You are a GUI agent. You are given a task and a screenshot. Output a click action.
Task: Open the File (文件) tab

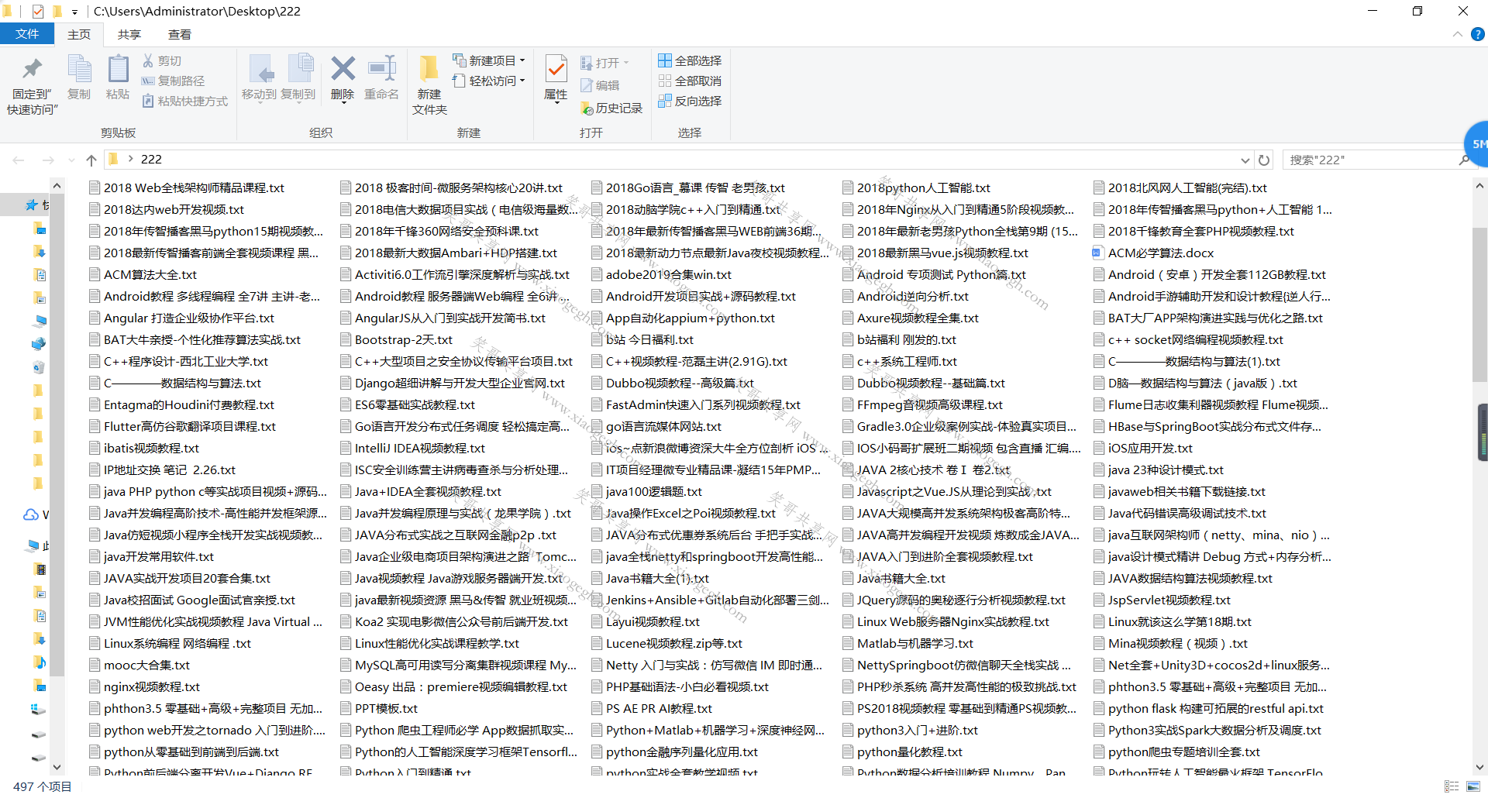pyautogui.click(x=27, y=34)
